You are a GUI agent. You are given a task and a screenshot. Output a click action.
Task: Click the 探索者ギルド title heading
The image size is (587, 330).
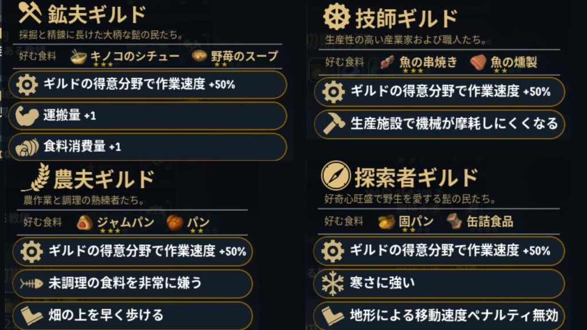pyautogui.click(x=408, y=177)
